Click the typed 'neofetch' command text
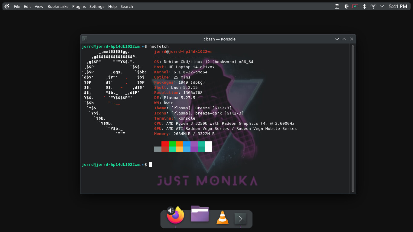This screenshot has width=413, height=232. [x=159, y=47]
